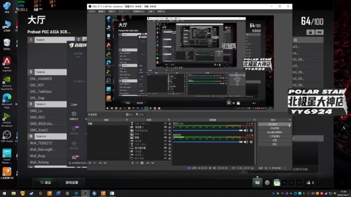
Task: Click the lobby 退出 button
Action: click(x=46, y=183)
